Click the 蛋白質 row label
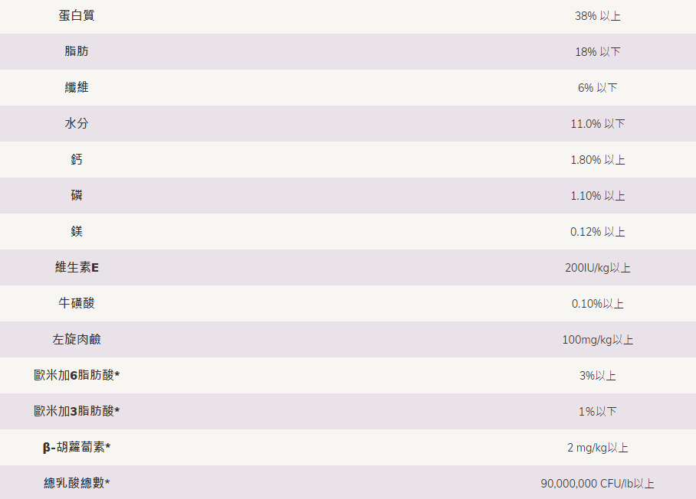 77,16
